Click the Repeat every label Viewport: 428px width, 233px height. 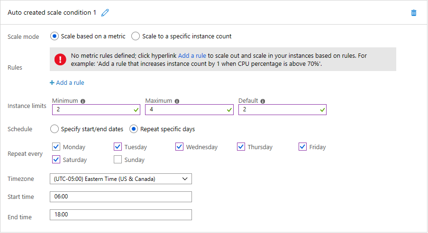click(25, 154)
